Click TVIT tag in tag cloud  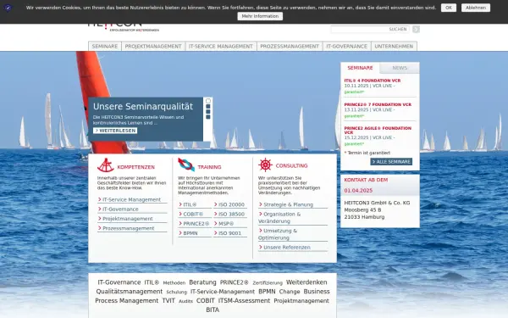pos(168,301)
